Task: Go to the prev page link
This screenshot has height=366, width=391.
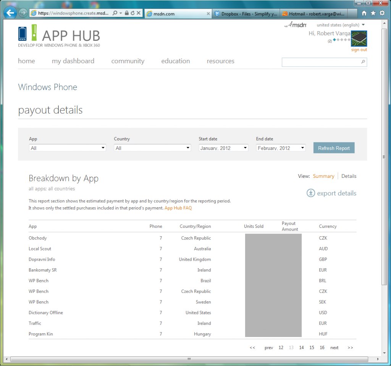Action: point(269,348)
